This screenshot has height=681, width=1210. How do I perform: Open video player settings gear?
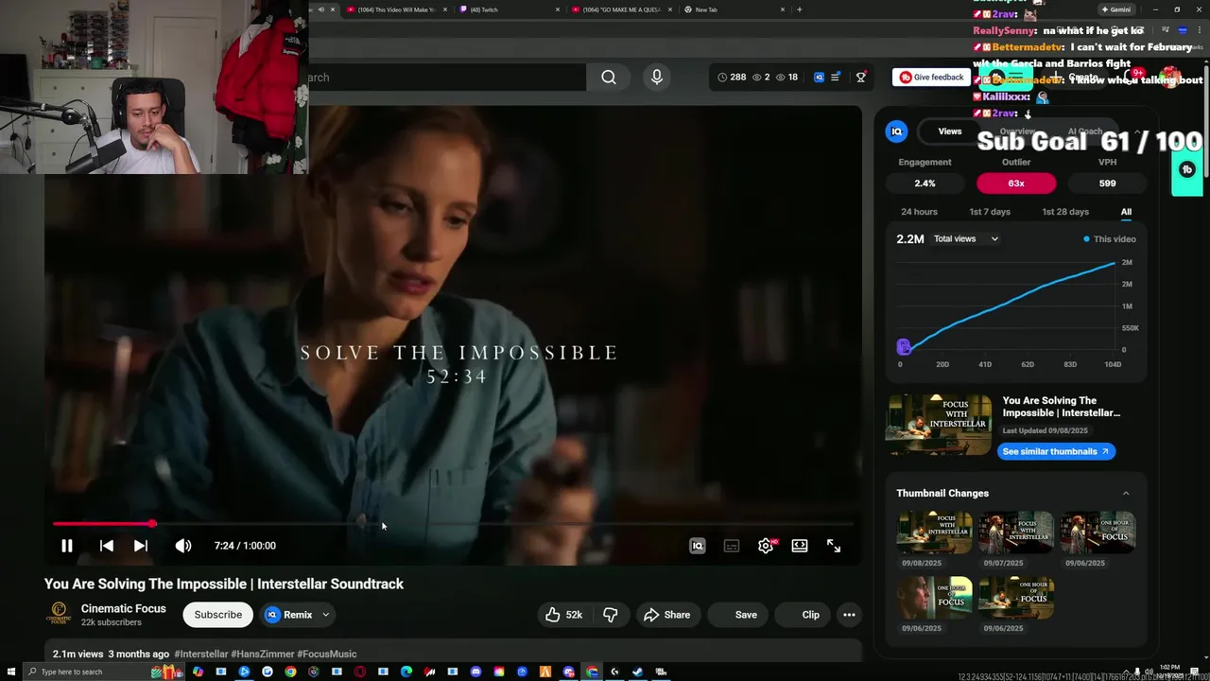(766, 546)
